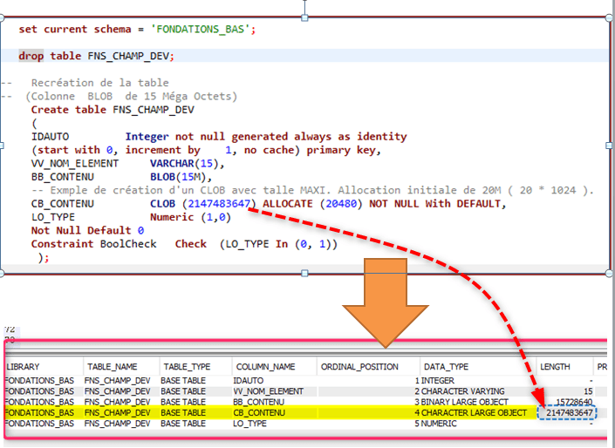615x448 pixels.
Task: Click the right-middle resize handle of the image frame
Action: click(609, 146)
